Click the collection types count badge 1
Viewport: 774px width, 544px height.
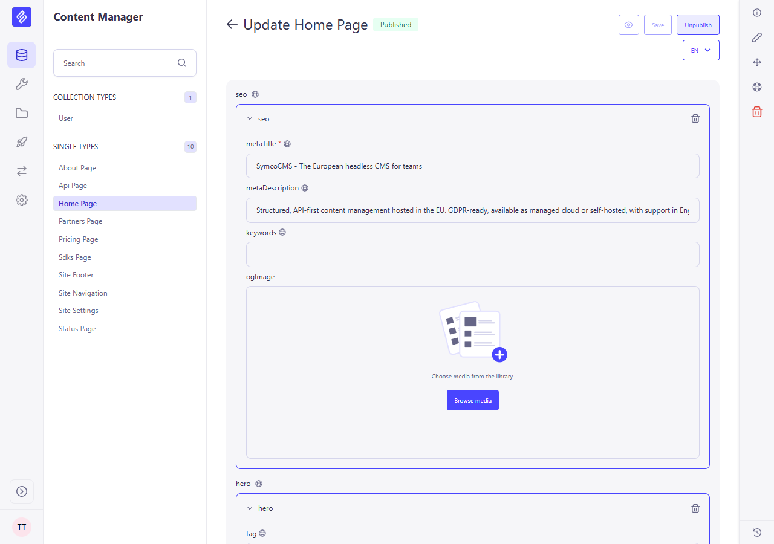190,97
